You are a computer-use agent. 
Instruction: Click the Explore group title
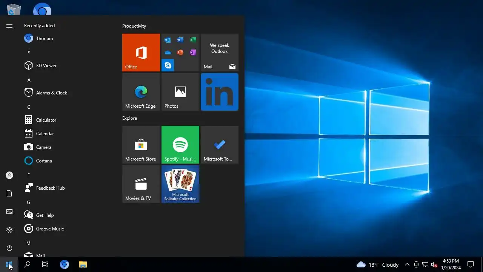pyautogui.click(x=129, y=118)
